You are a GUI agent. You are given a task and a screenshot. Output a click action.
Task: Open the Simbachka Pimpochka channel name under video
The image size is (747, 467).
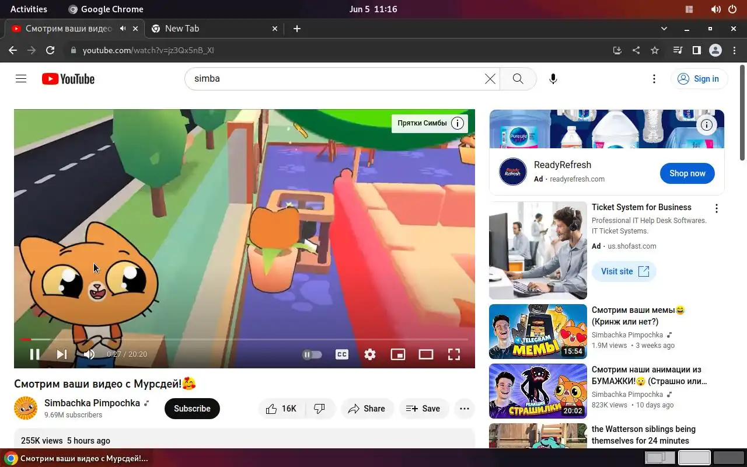pyautogui.click(x=92, y=403)
